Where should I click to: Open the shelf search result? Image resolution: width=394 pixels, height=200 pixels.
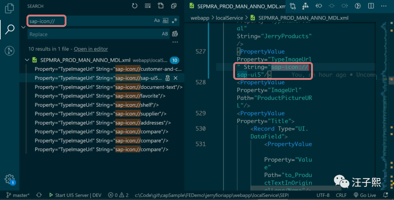(x=96, y=105)
